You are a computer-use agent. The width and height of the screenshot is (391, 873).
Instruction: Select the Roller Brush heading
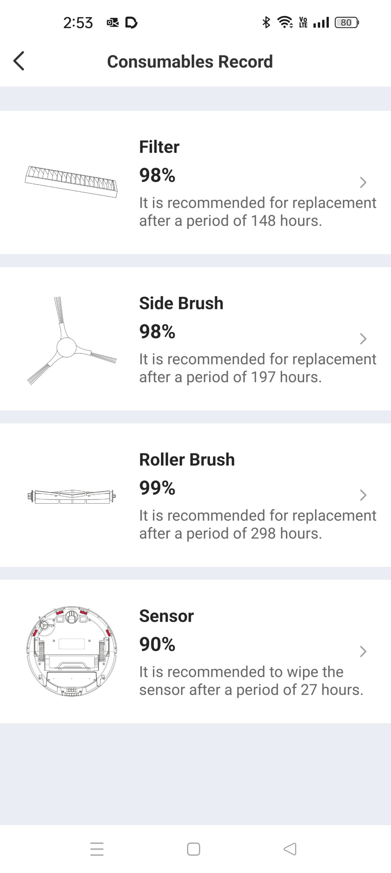(187, 459)
